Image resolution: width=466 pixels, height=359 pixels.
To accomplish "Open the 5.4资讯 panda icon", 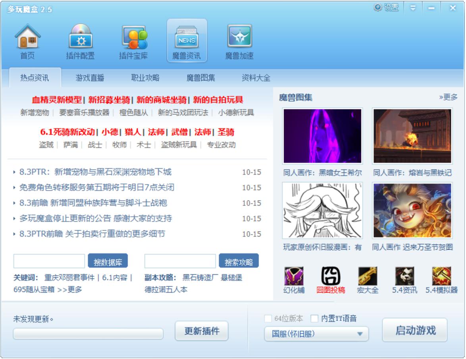I will point(404,276).
